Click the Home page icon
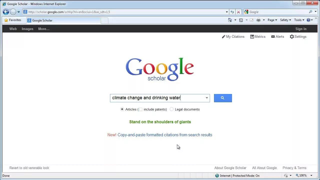Image resolution: width=320 pixels, height=180 pixels. 230,20
